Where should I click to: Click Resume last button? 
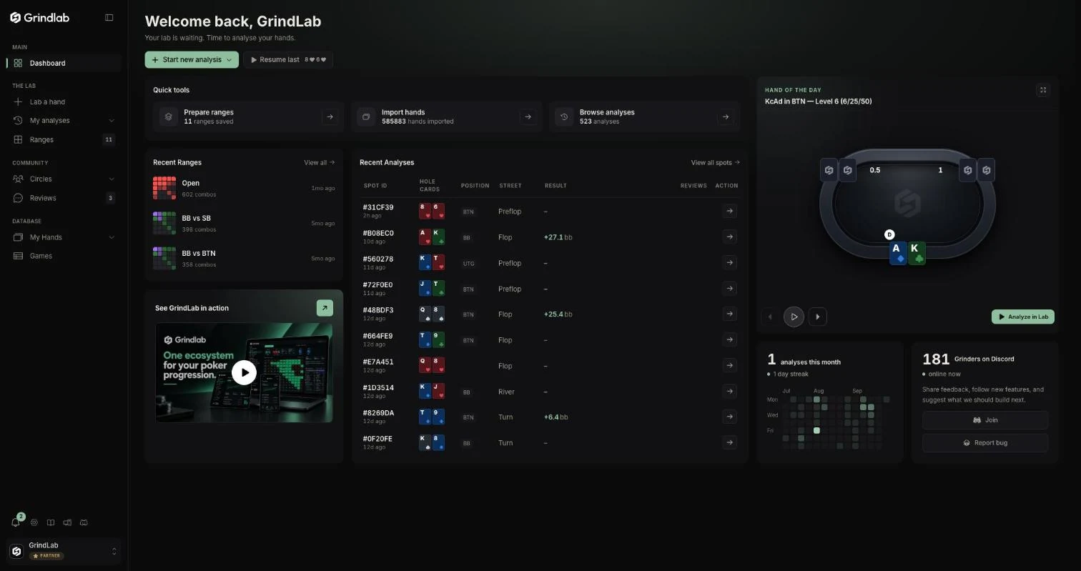pyautogui.click(x=288, y=60)
